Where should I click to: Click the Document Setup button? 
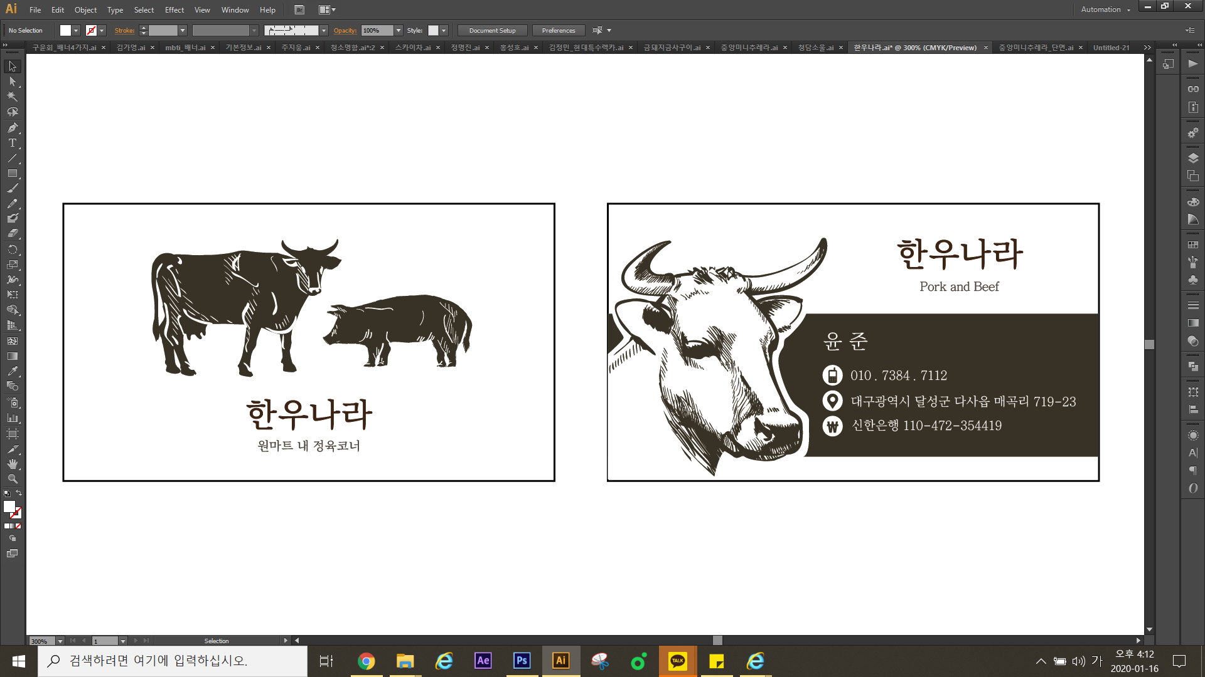(x=492, y=31)
